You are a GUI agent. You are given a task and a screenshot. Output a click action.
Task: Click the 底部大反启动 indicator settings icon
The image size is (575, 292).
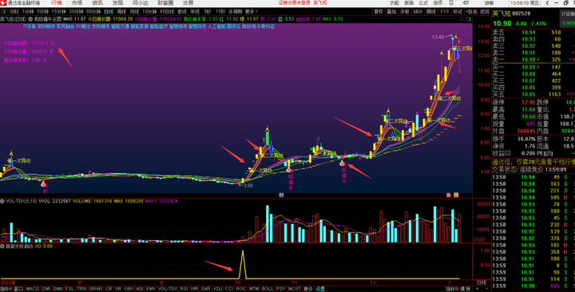tap(2, 247)
